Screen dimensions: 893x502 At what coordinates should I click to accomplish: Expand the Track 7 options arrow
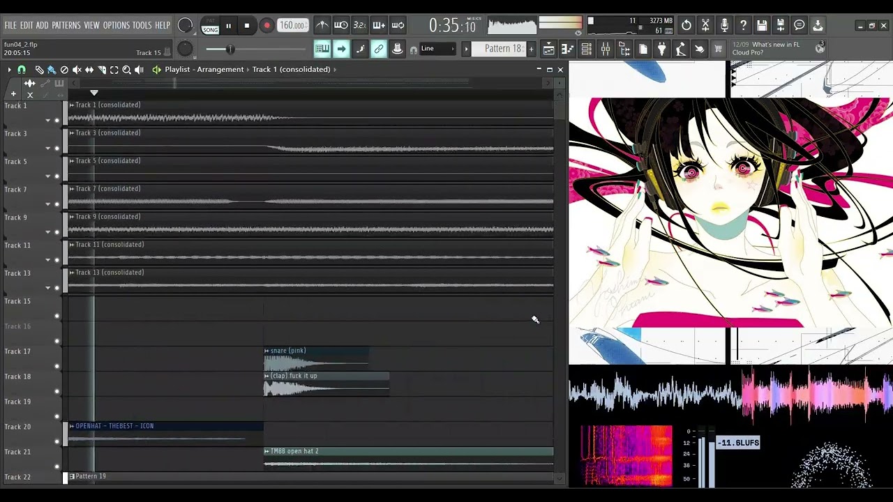click(x=48, y=204)
